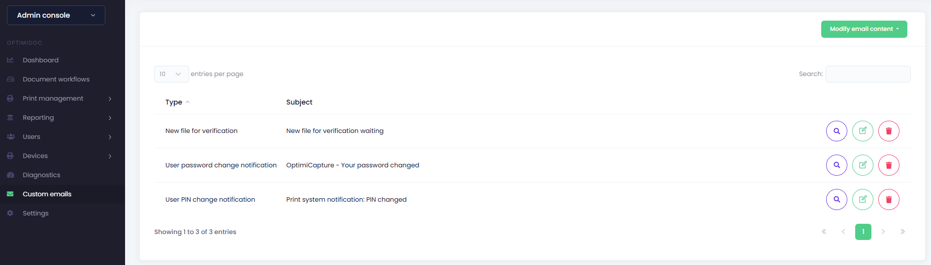
Task: Preview the User PIN change notification email
Action: (x=836, y=200)
